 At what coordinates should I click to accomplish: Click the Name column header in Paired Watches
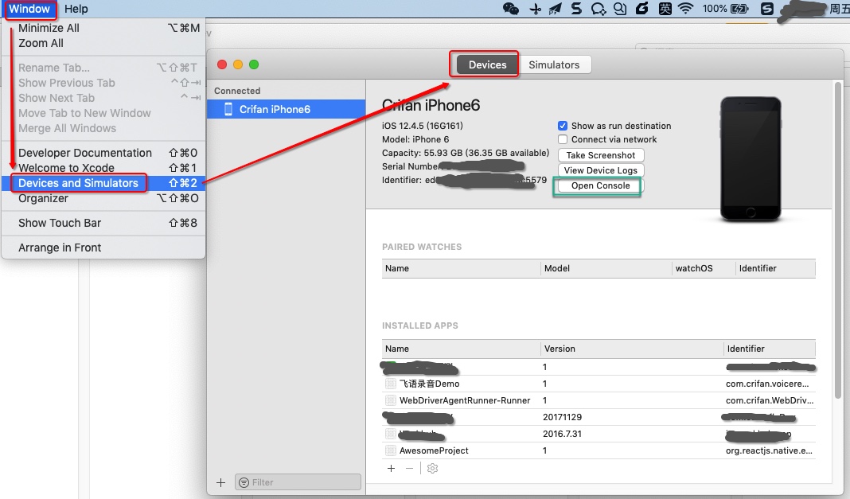pyautogui.click(x=461, y=268)
